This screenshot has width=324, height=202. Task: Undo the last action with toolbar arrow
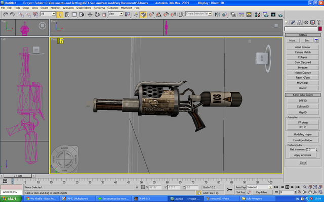[6, 14]
